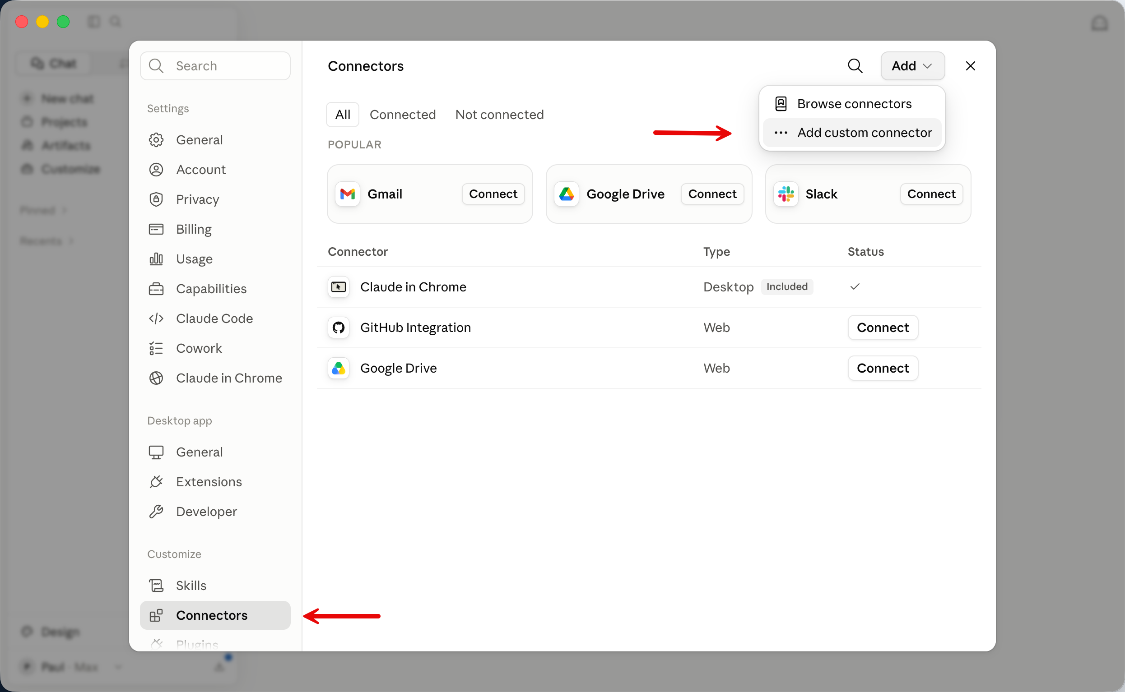The width and height of the screenshot is (1125, 692).
Task: Click the GitHub Integration row name
Action: tap(415, 328)
